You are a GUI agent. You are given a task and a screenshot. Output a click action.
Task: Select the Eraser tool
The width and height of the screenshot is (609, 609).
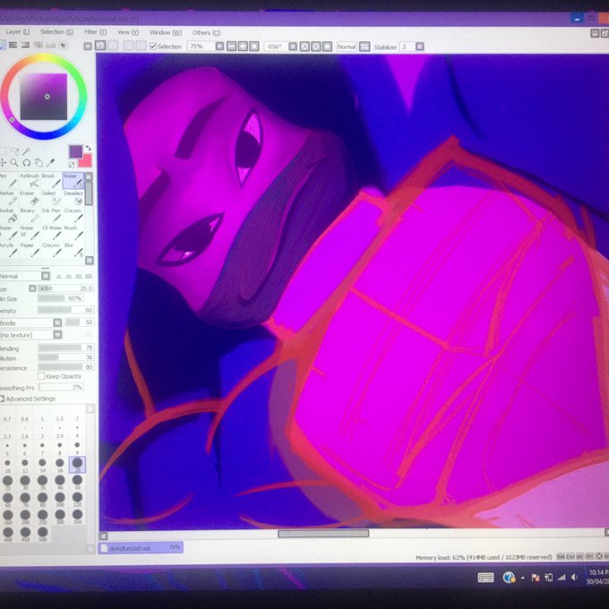30,198
